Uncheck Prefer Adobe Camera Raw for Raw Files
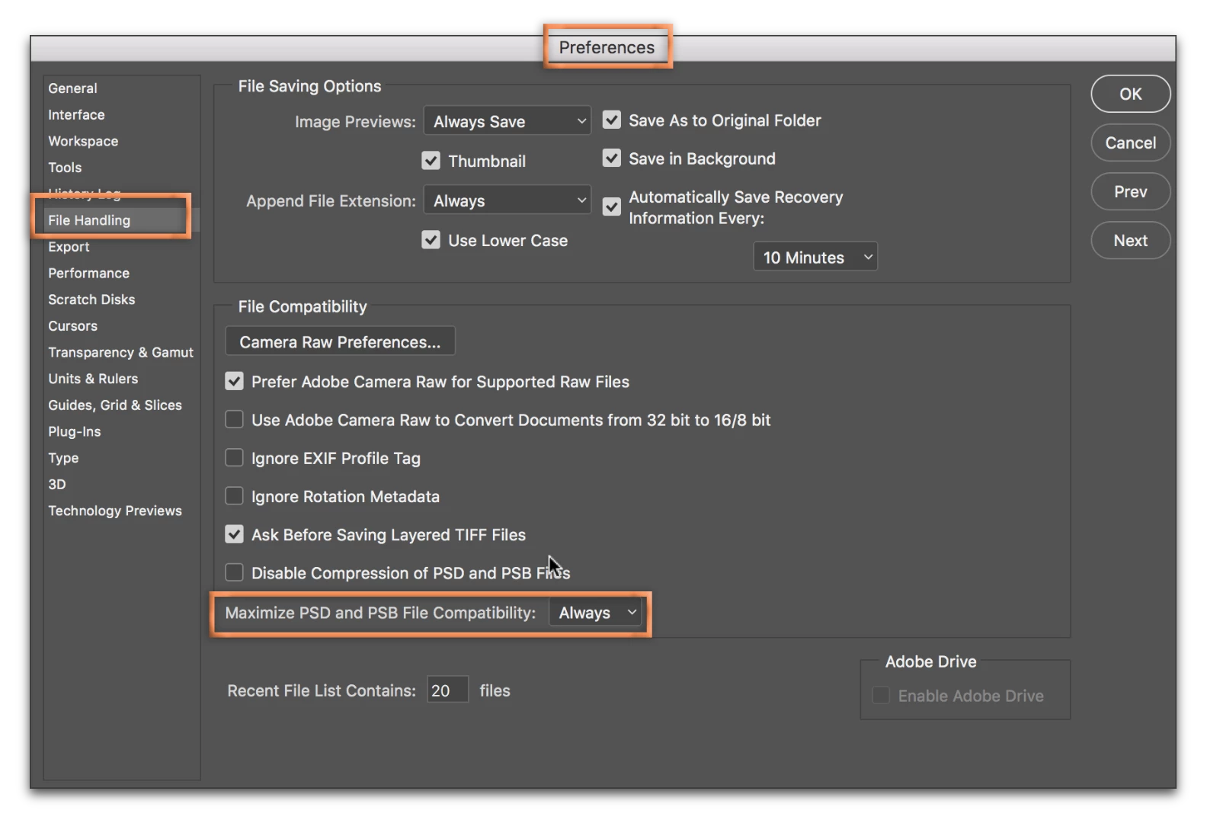This screenshot has height=823, width=1207. (235, 381)
